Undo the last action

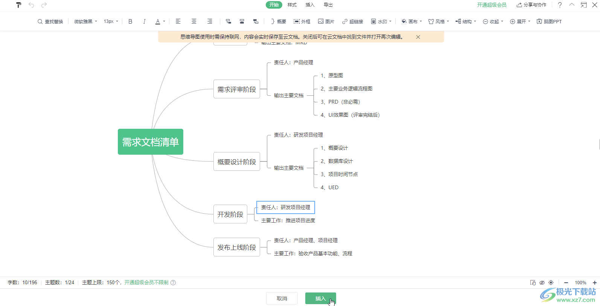pos(31,5)
